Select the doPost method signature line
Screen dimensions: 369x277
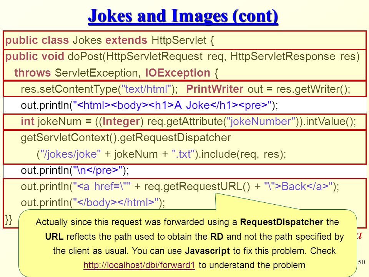click(182, 57)
